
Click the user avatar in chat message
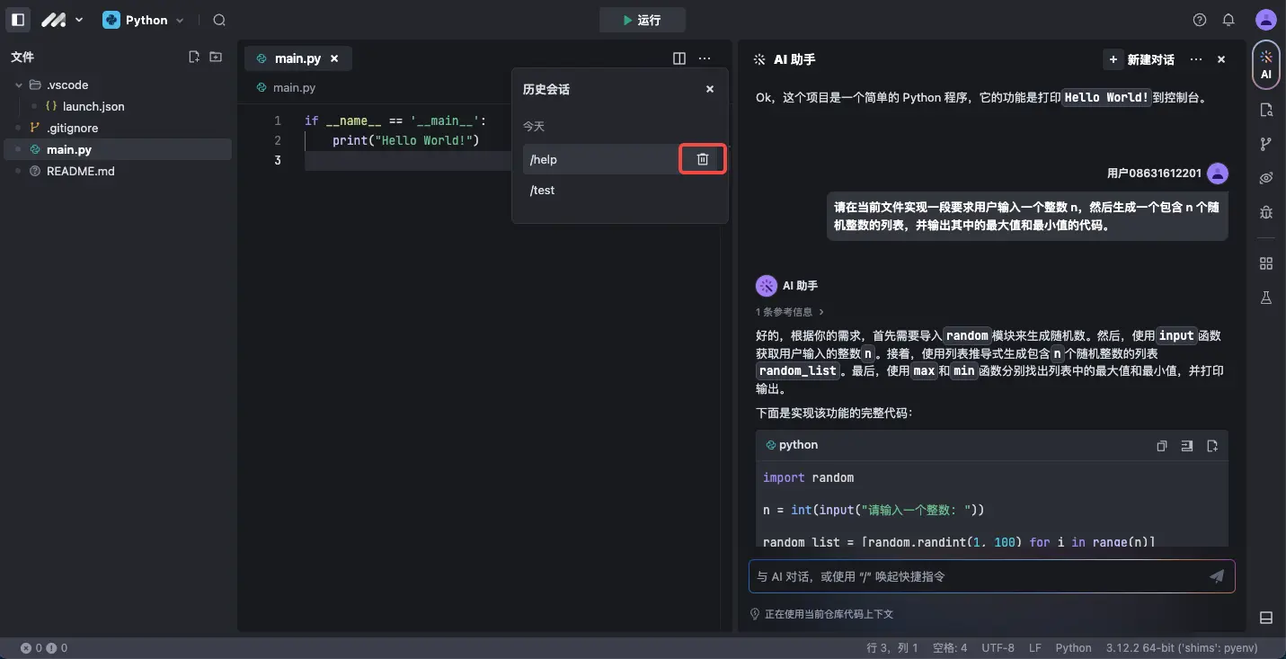1218,173
